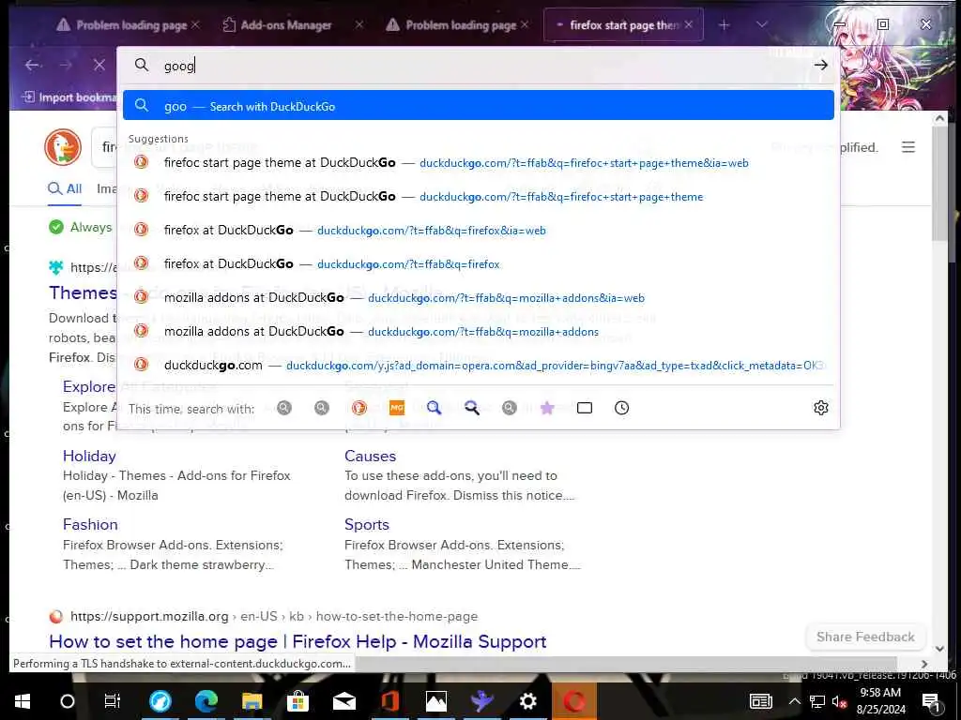The height and width of the screenshot is (720, 961).
Task: Click the scroll down arrow on the page
Action: coord(939,649)
